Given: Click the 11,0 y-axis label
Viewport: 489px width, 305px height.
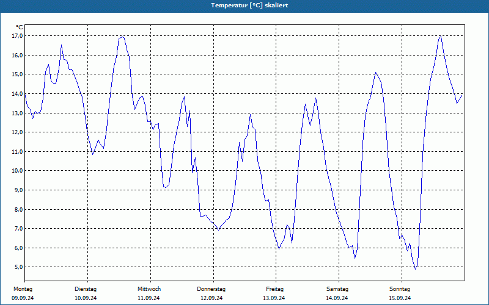Looking at the screenshot, I should (x=18, y=151).
